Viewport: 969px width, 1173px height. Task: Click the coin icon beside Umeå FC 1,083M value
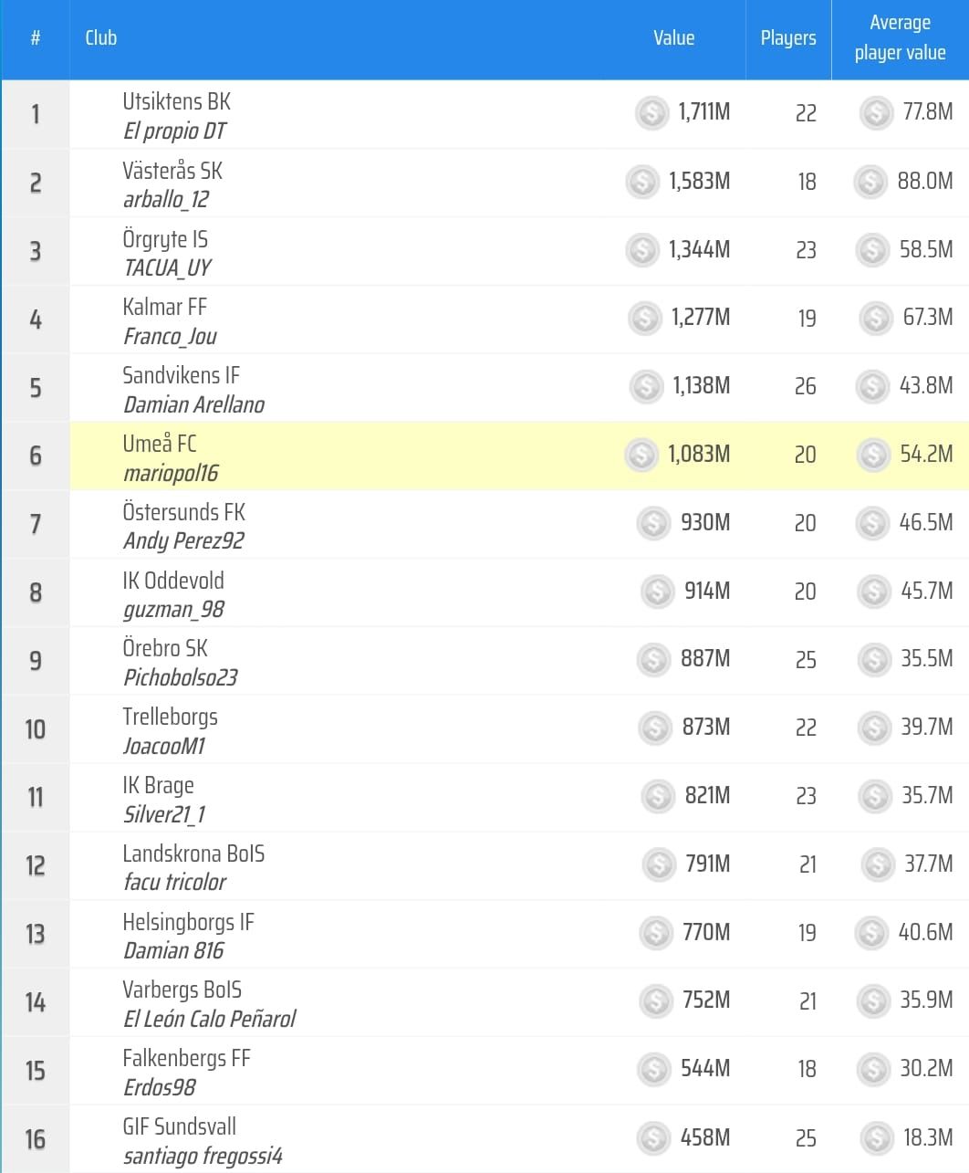pyautogui.click(x=641, y=455)
